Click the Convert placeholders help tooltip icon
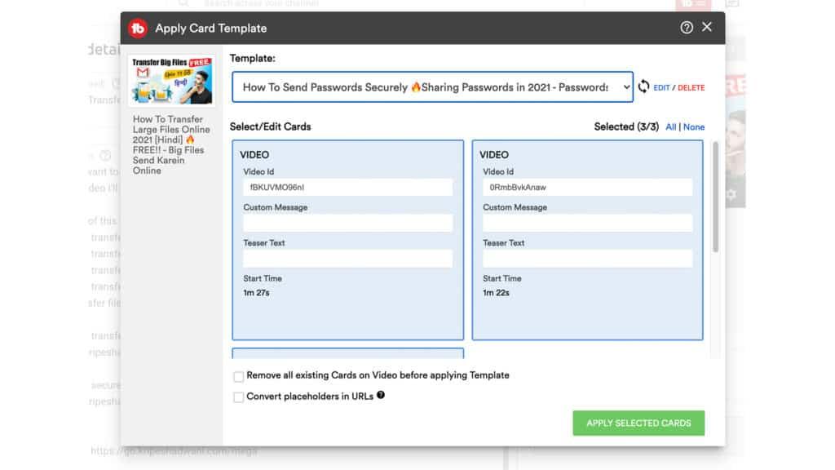 click(381, 396)
